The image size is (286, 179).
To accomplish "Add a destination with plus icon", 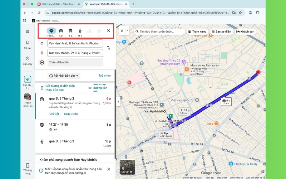I will coord(42,62).
